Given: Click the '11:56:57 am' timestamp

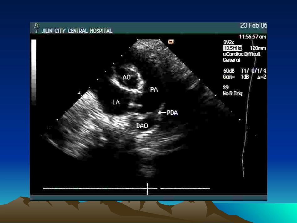Looking at the screenshot, I should [x=253, y=37].
